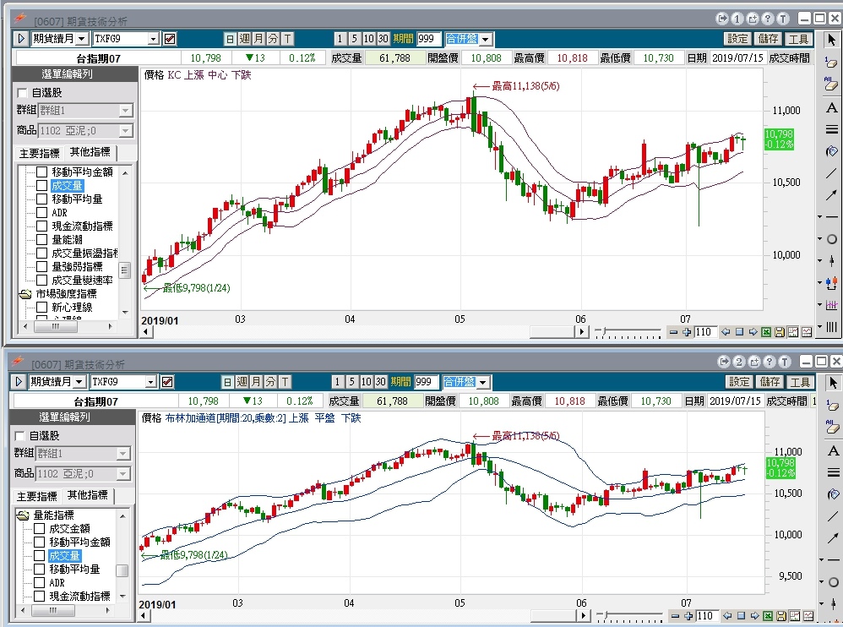The image size is (843, 627).
Task: Open help question-mark icon in top title bar
Action: coord(768,19)
